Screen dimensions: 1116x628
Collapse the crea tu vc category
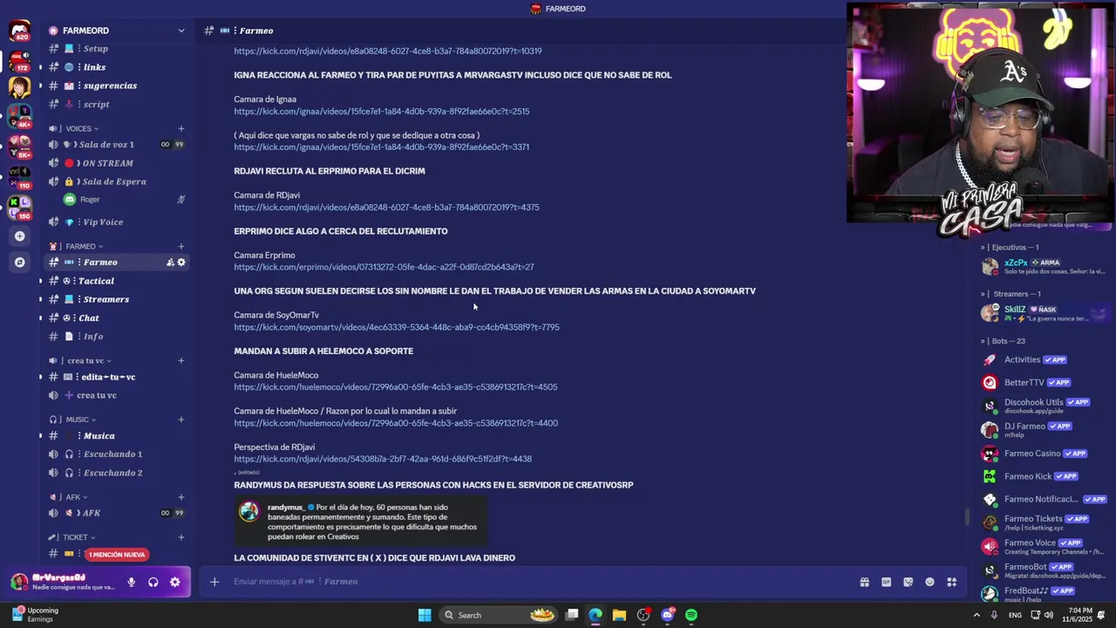click(x=81, y=360)
